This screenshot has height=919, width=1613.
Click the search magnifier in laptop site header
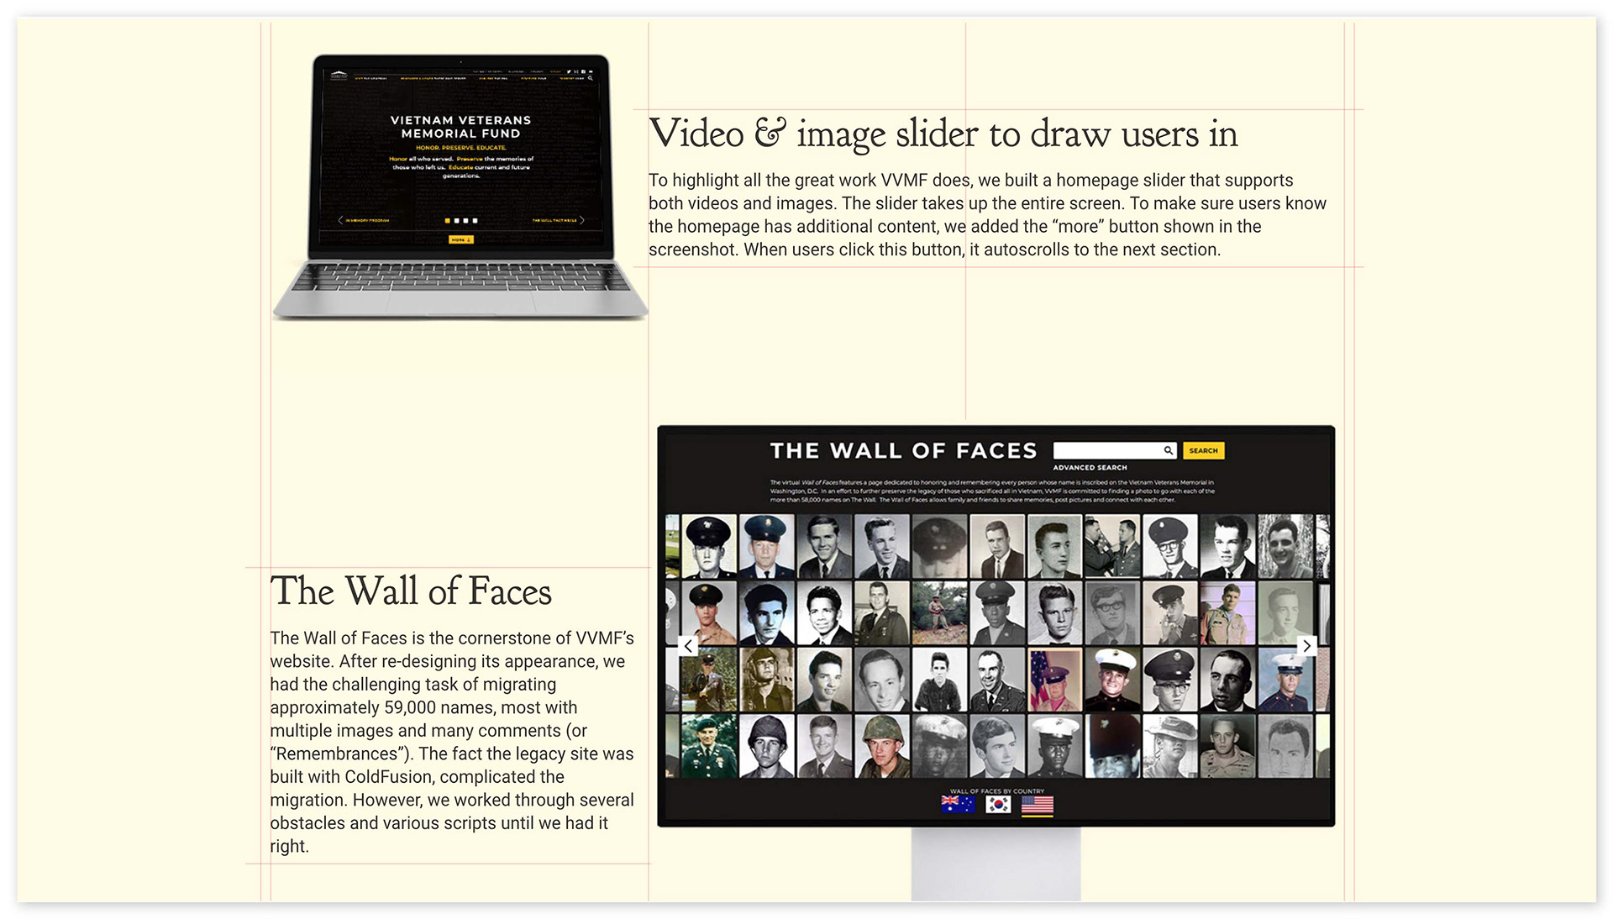591,78
